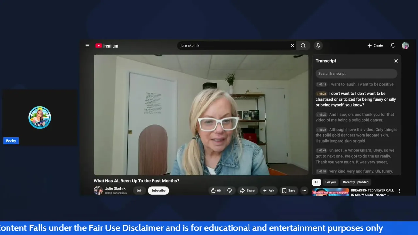Select the For you filter chip
This screenshot has height=235, width=418.
click(330, 182)
